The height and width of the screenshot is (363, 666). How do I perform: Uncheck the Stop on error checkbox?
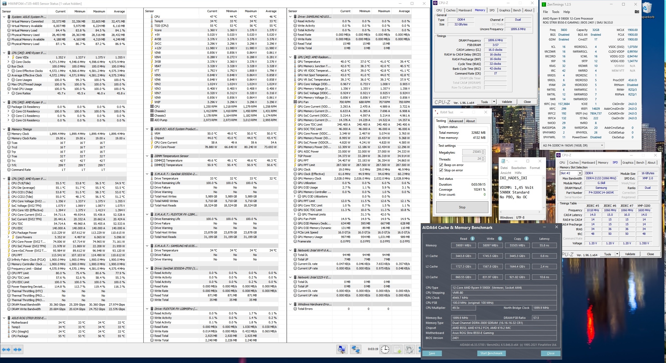[x=441, y=170]
